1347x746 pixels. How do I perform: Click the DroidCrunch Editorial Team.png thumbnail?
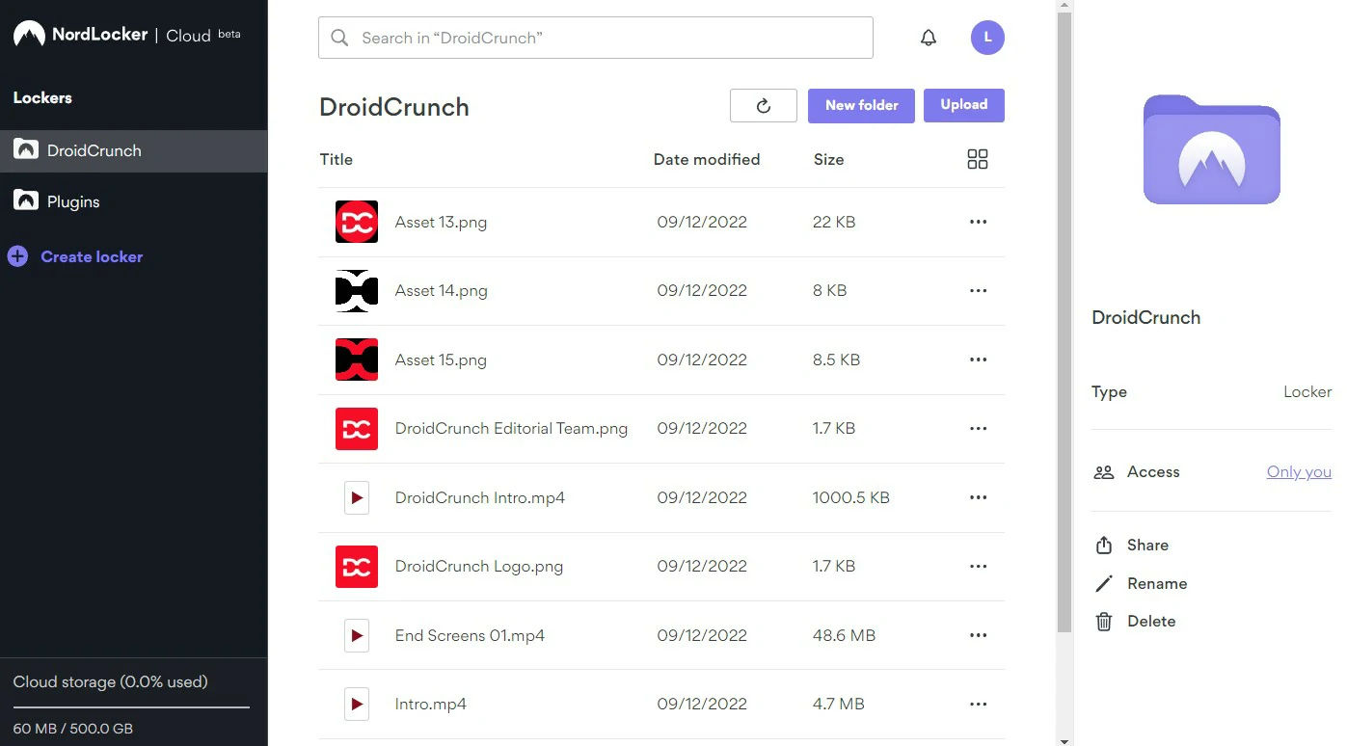click(x=357, y=428)
